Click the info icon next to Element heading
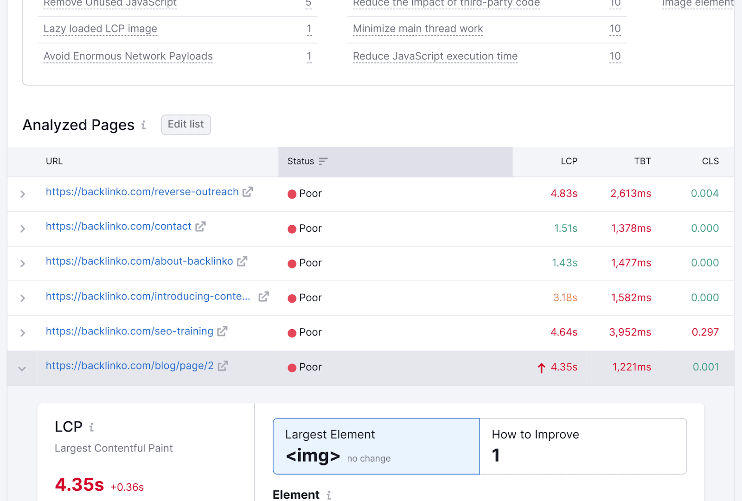Viewport: 742px width, 501px height. pos(329,495)
